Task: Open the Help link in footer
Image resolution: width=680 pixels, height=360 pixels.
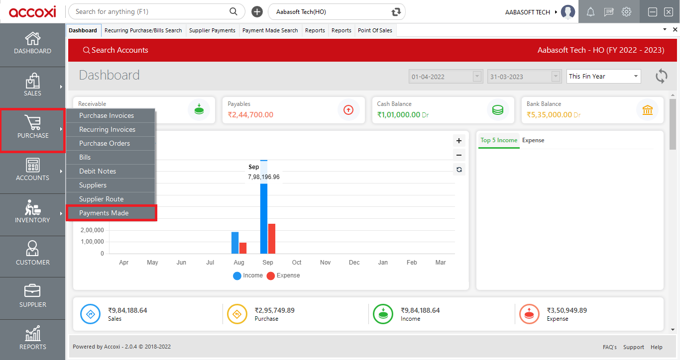Action: [657, 347]
